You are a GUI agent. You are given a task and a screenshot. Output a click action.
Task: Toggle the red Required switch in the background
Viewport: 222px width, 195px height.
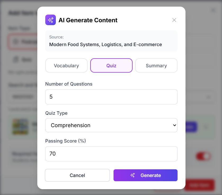coord(203,156)
